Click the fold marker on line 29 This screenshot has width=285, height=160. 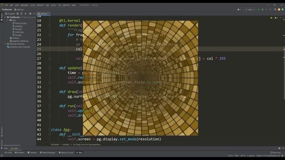[x=49, y=68]
